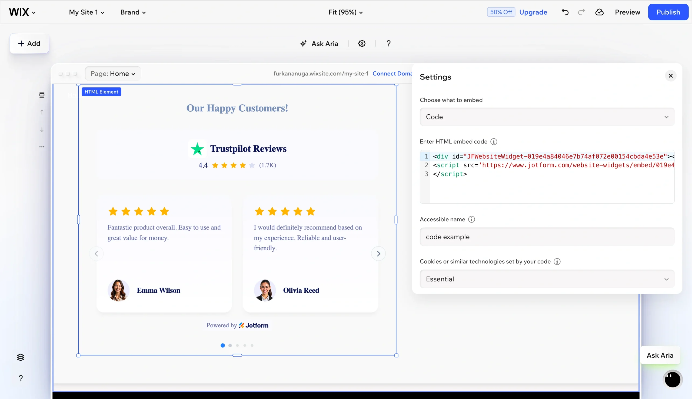The image size is (692, 399).
Task: Click the Upgrade link
Action: point(533,12)
